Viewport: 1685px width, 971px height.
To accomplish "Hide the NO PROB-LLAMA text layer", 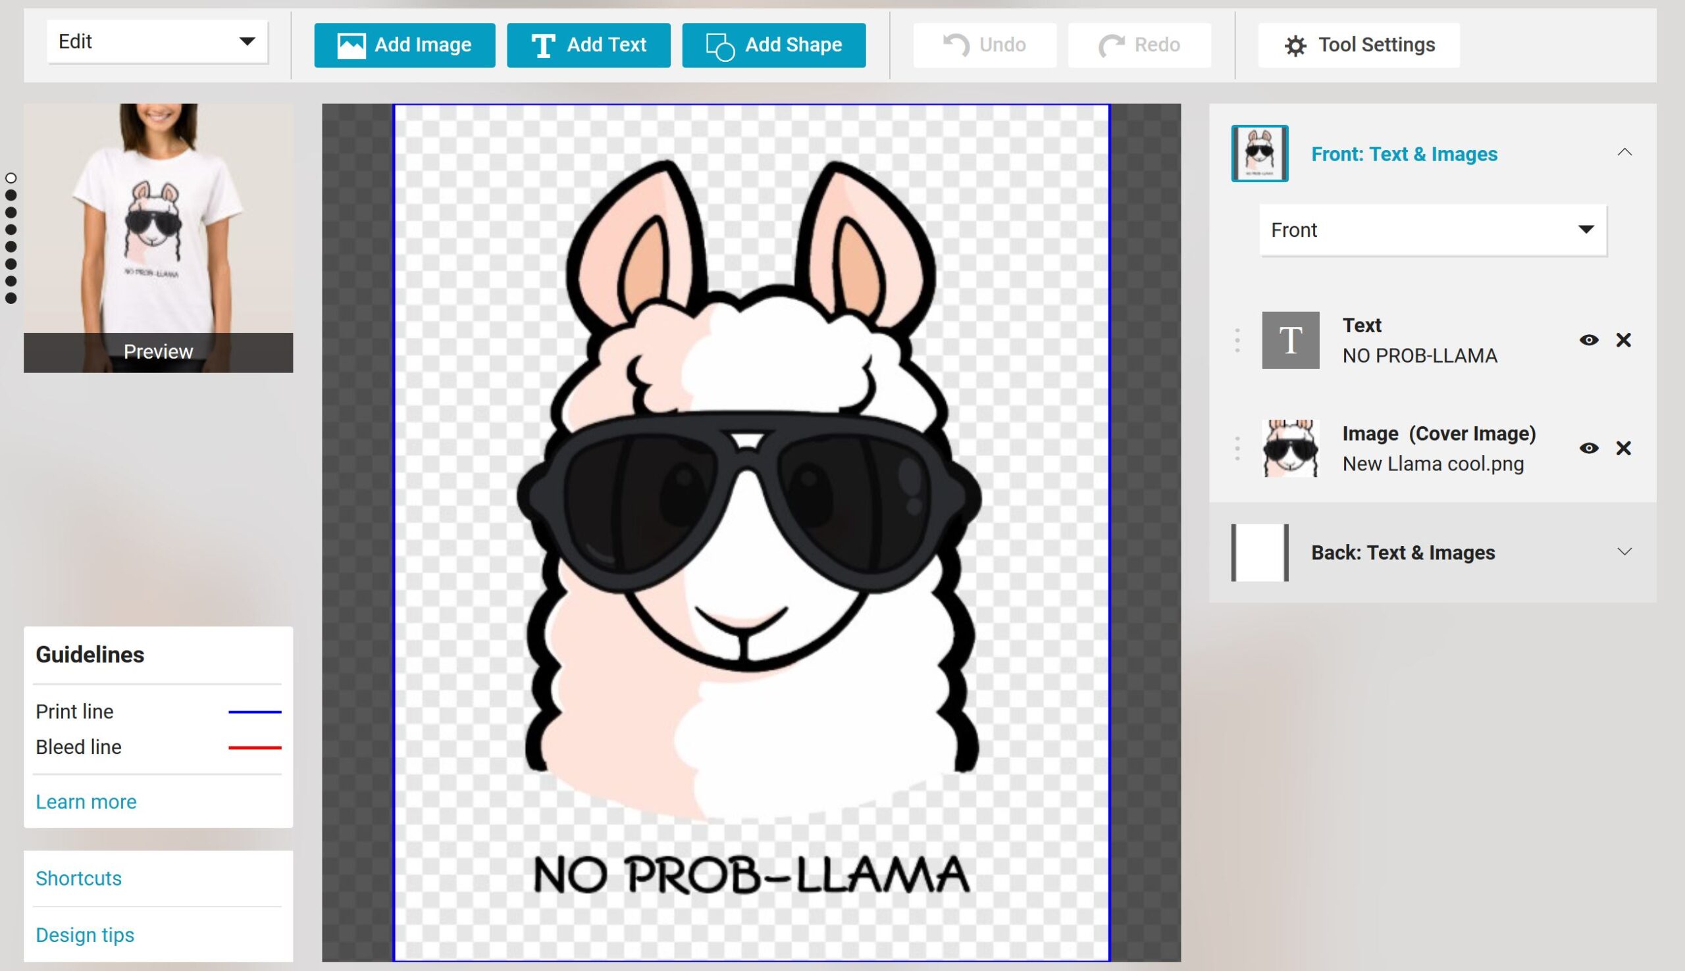I will click(1588, 340).
